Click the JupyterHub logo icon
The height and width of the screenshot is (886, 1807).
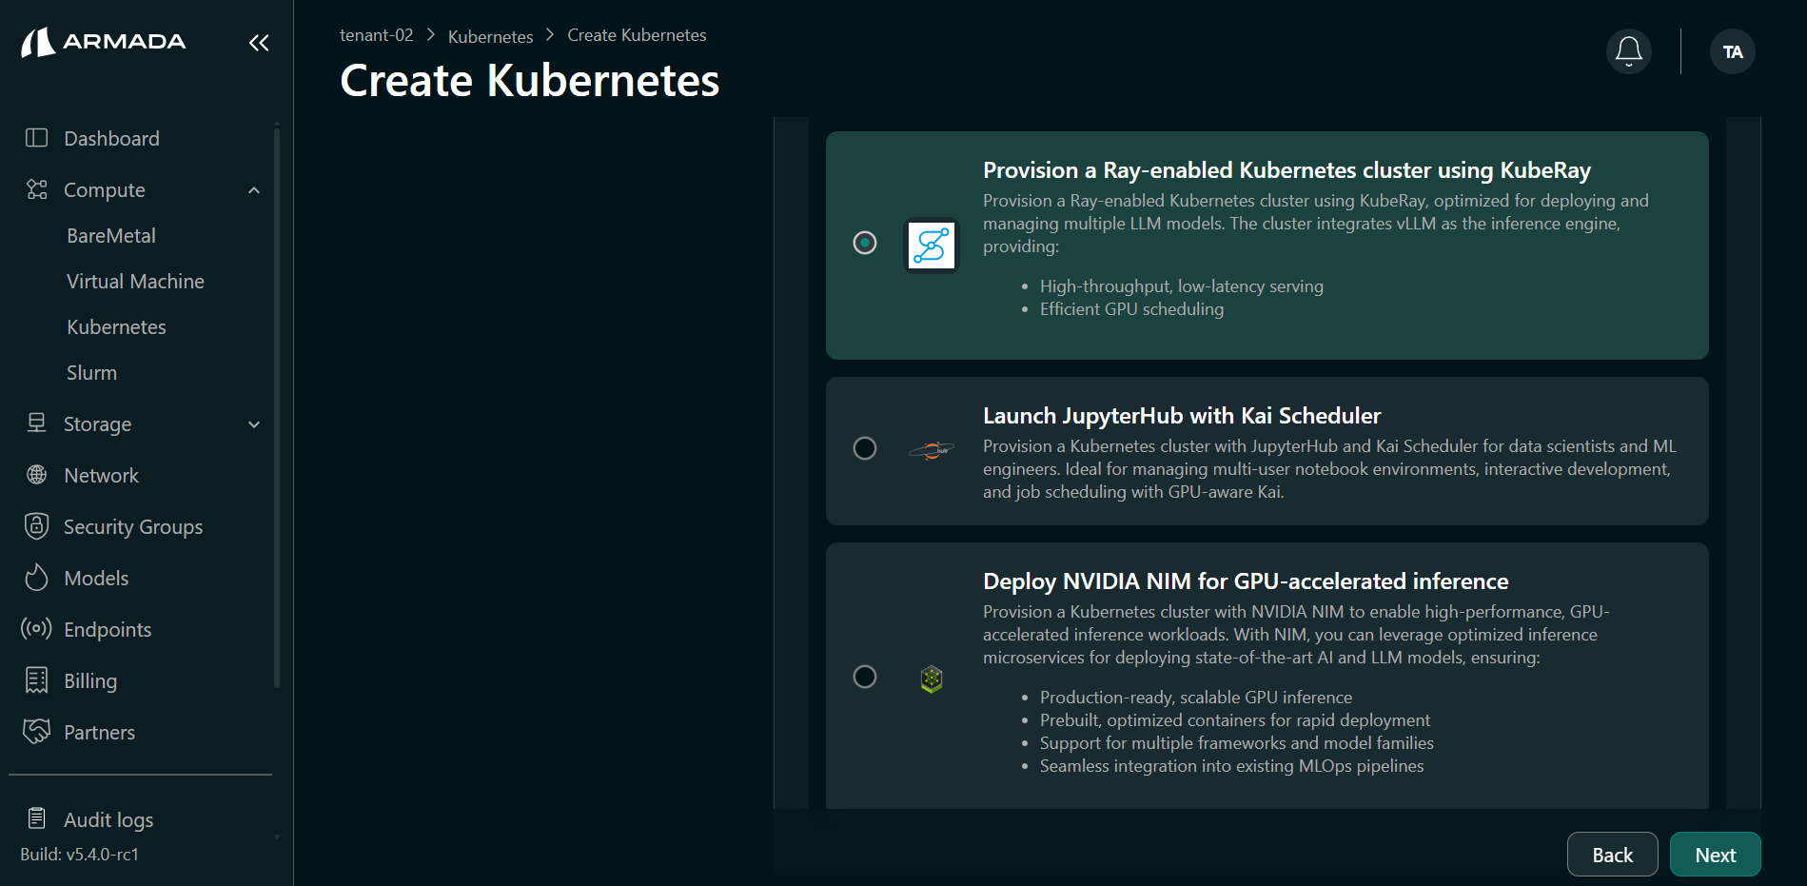point(932,450)
